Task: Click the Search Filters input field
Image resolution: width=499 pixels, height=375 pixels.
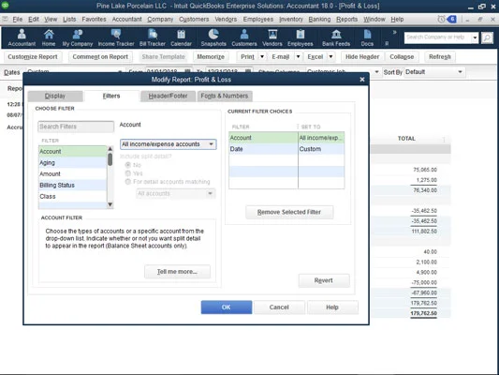Action: tap(76, 127)
